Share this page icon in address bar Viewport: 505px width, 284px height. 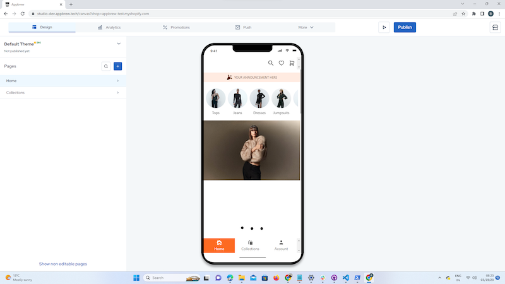click(454, 14)
